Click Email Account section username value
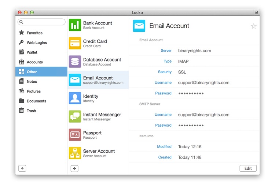 click(203, 83)
